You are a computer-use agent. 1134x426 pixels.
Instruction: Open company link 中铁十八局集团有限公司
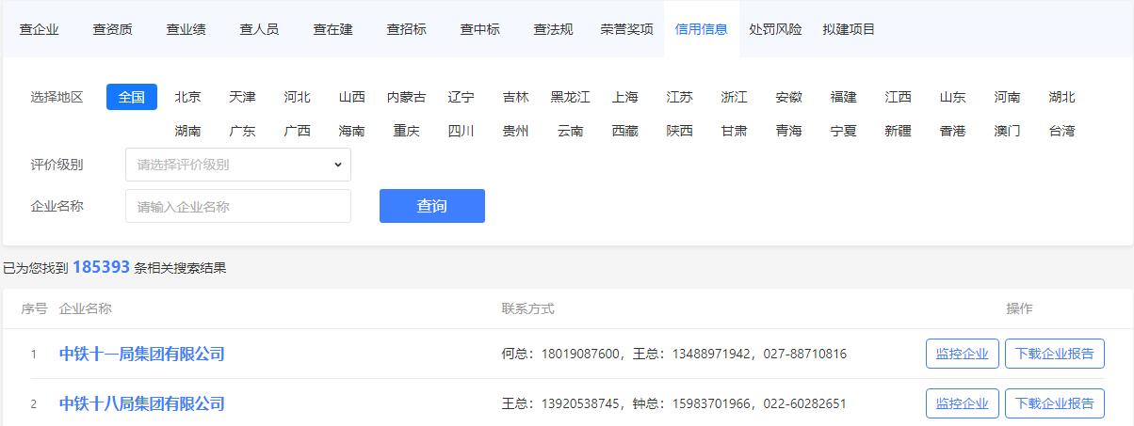coord(142,403)
